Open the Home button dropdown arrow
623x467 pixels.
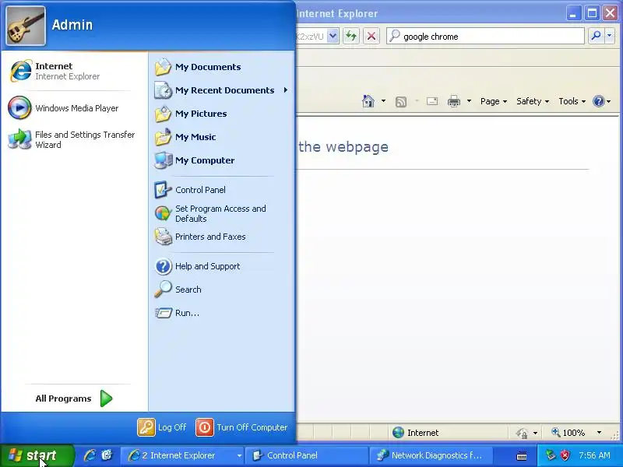tap(383, 101)
